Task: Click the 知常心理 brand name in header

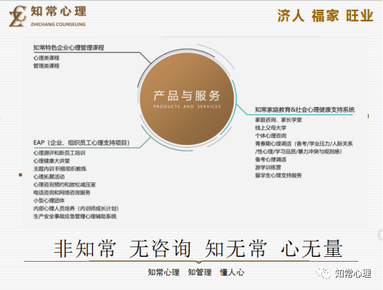Action: (x=59, y=12)
